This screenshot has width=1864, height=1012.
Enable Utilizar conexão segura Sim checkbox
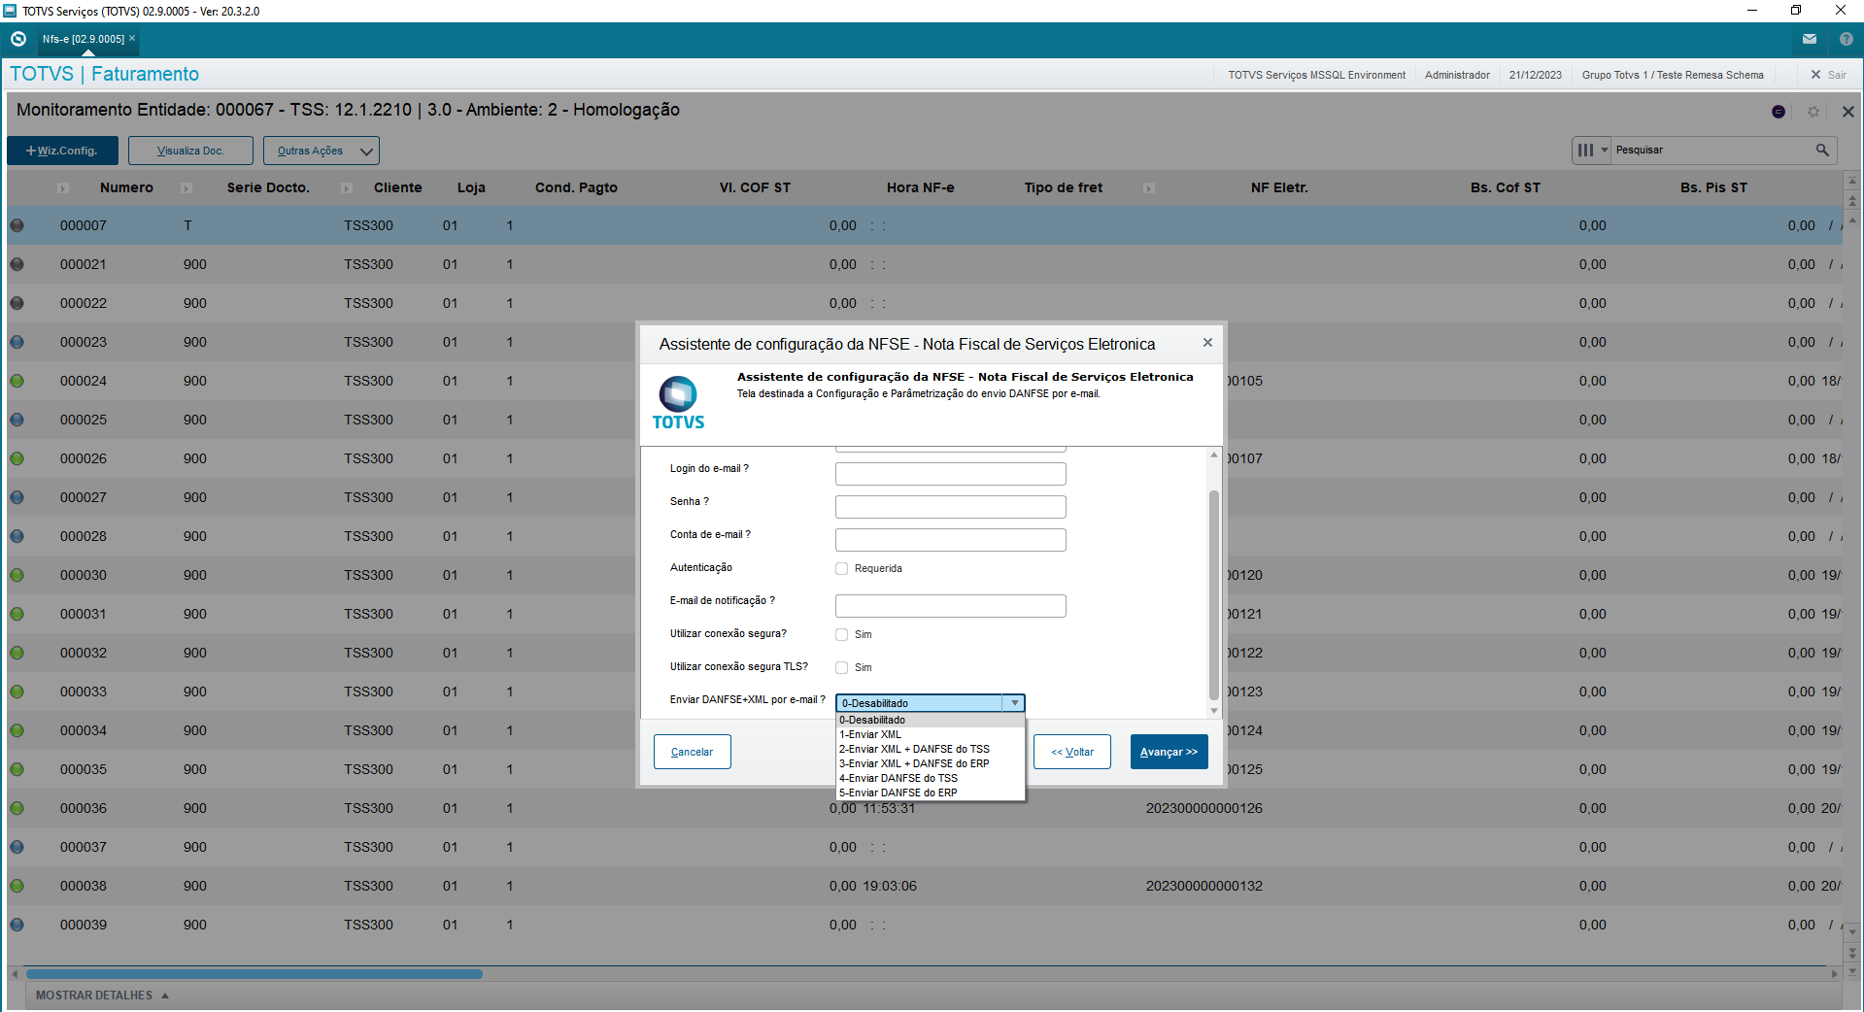[x=842, y=635]
